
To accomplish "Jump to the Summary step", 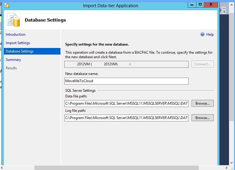I will point(13,60).
